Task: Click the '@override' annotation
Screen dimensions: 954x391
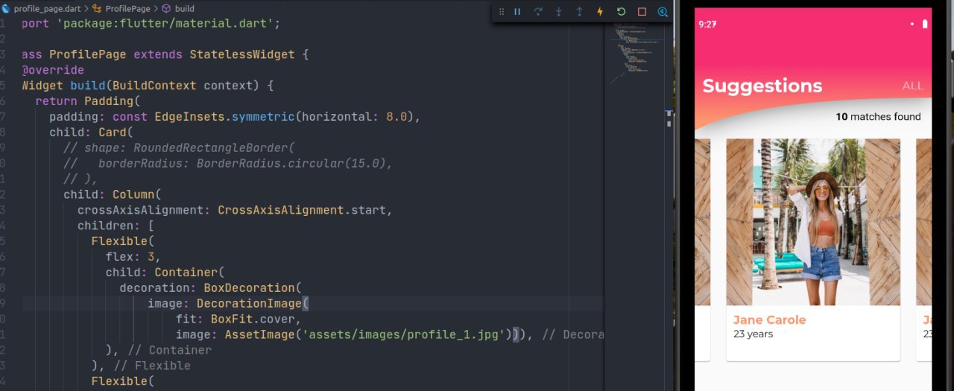Action: click(x=53, y=70)
